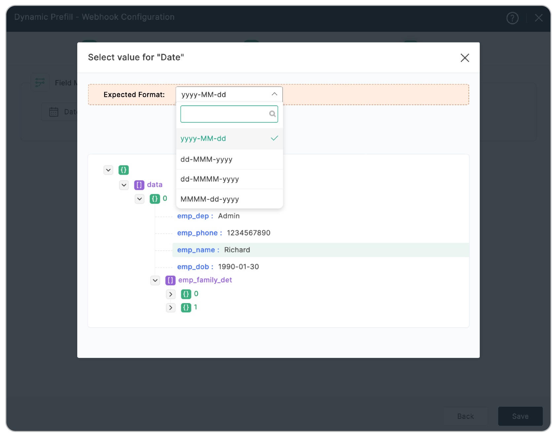Image resolution: width=557 pixels, height=437 pixels.
Task: Open help in Webhook Configuration header
Action: pos(512,18)
